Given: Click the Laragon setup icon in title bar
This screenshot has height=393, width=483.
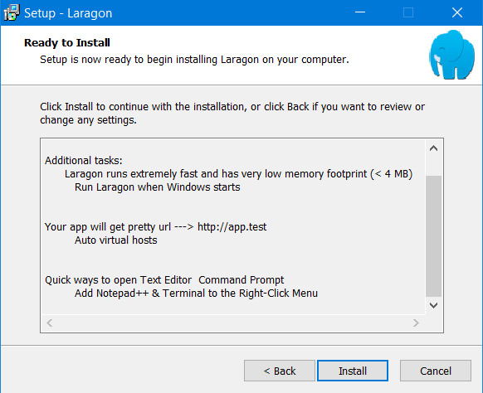Looking at the screenshot, I should tap(12, 12).
